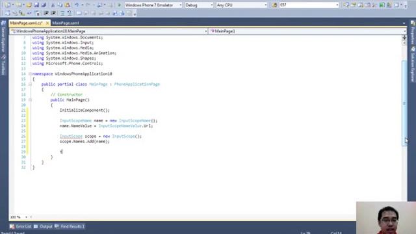Image resolution: width=416 pixels, height=234 pixels.
Task: Click the name.NameValue assignment line
Action: coord(106,125)
